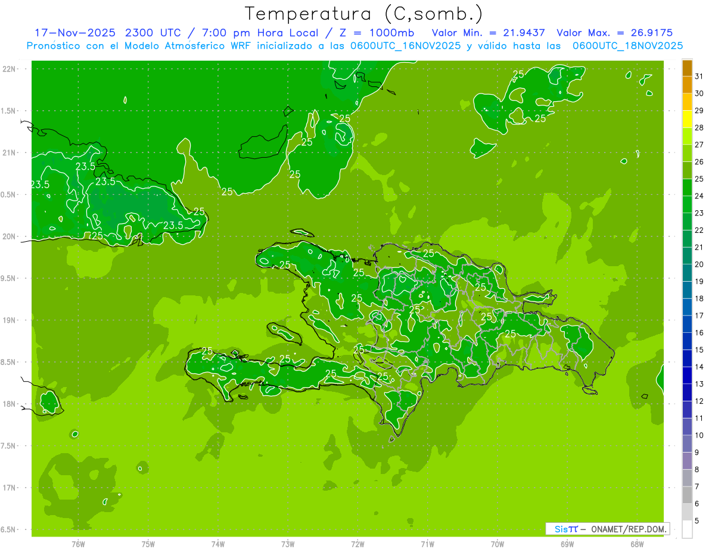Pick the legend swatch between 27 and 28
Viewport: 715px width, 552px height.
(687, 136)
